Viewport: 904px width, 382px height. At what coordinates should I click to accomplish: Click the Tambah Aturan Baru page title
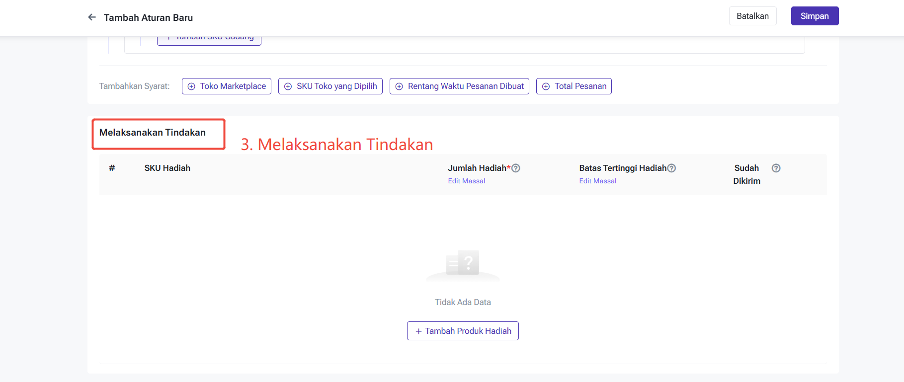[148, 18]
